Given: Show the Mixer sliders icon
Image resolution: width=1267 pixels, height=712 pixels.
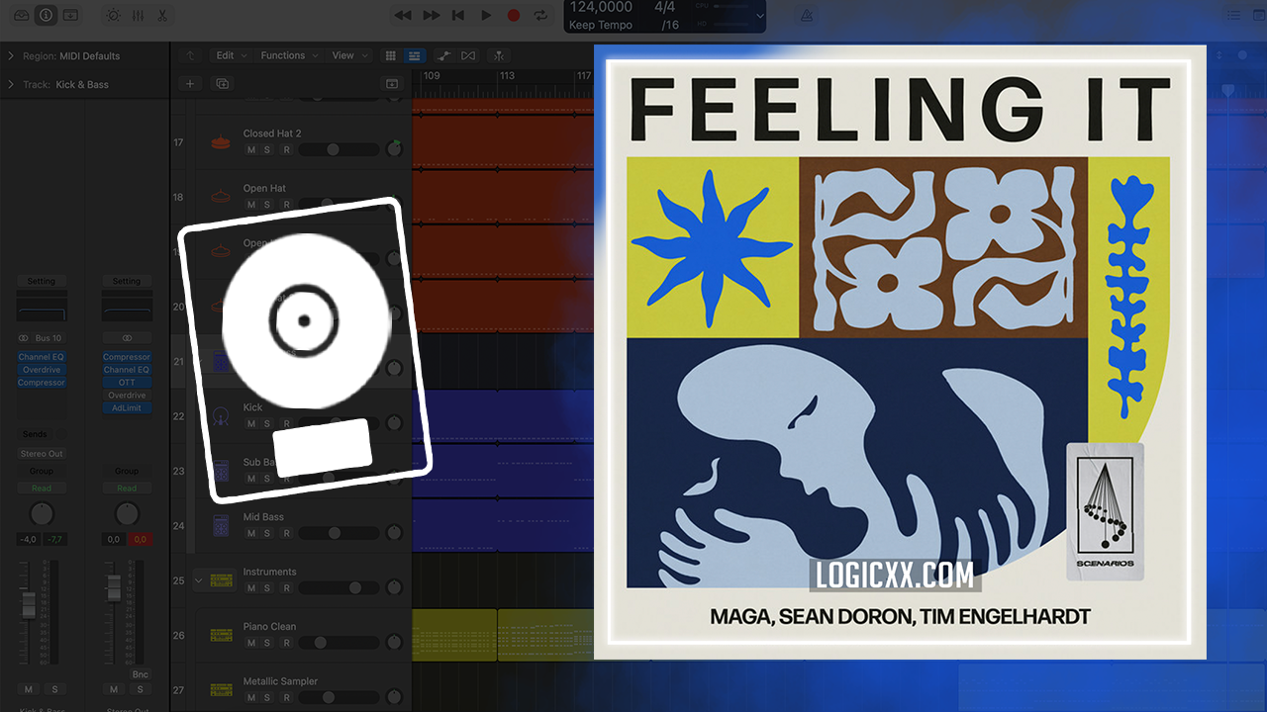Looking at the screenshot, I should (138, 15).
